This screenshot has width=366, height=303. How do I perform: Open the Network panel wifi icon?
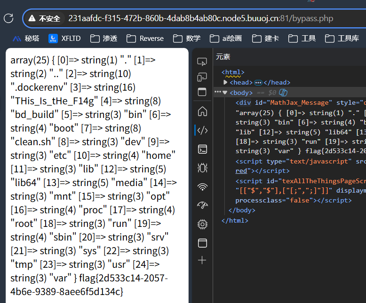click(202, 186)
